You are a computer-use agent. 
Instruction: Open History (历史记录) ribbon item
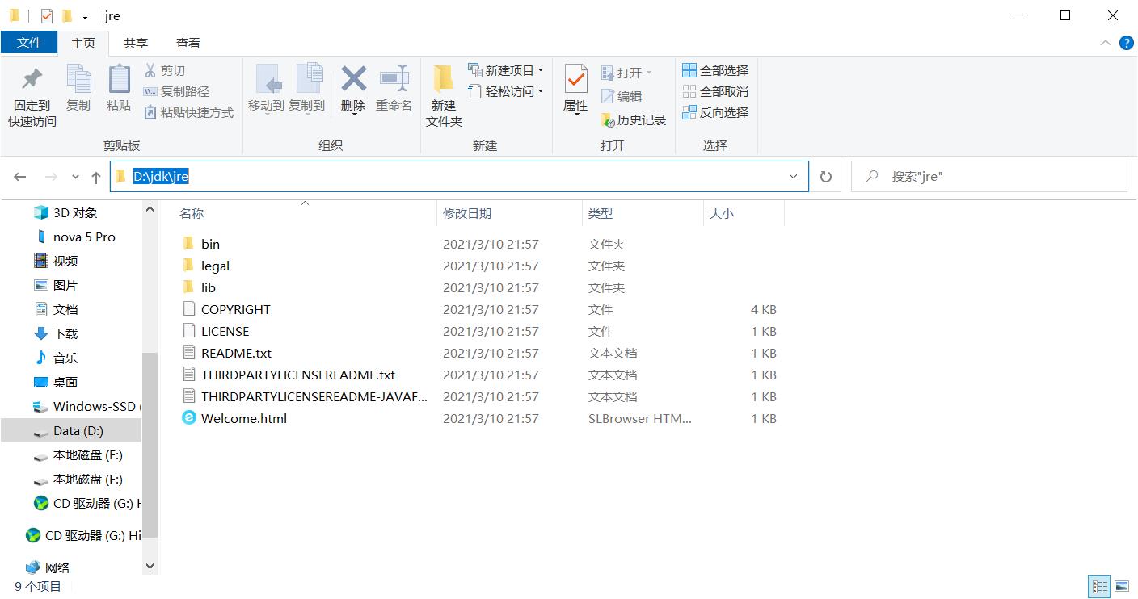pos(634,120)
